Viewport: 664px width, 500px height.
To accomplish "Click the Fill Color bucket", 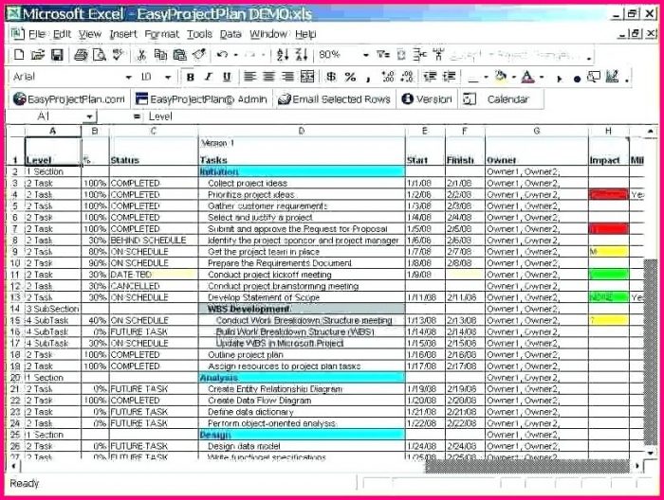I will coord(501,77).
